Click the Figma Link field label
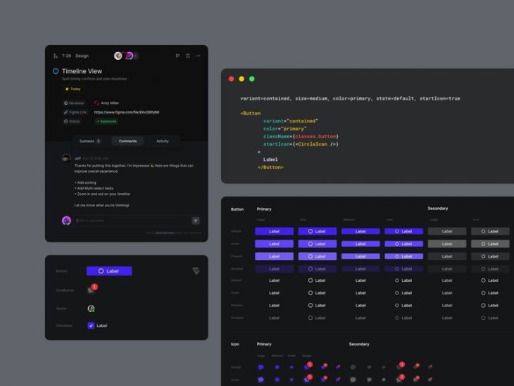 [x=75, y=112]
